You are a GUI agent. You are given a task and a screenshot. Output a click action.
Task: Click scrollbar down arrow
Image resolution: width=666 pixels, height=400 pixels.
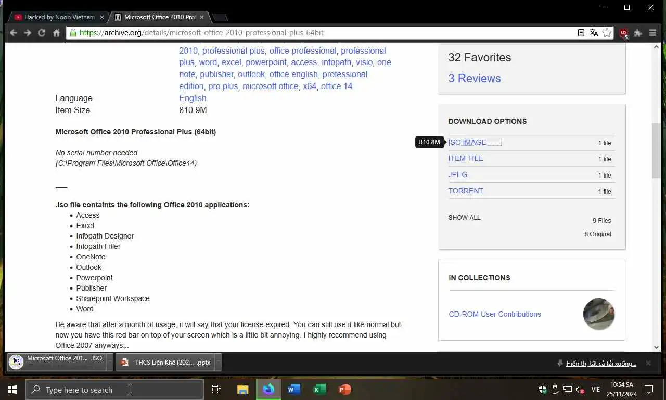click(656, 347)
